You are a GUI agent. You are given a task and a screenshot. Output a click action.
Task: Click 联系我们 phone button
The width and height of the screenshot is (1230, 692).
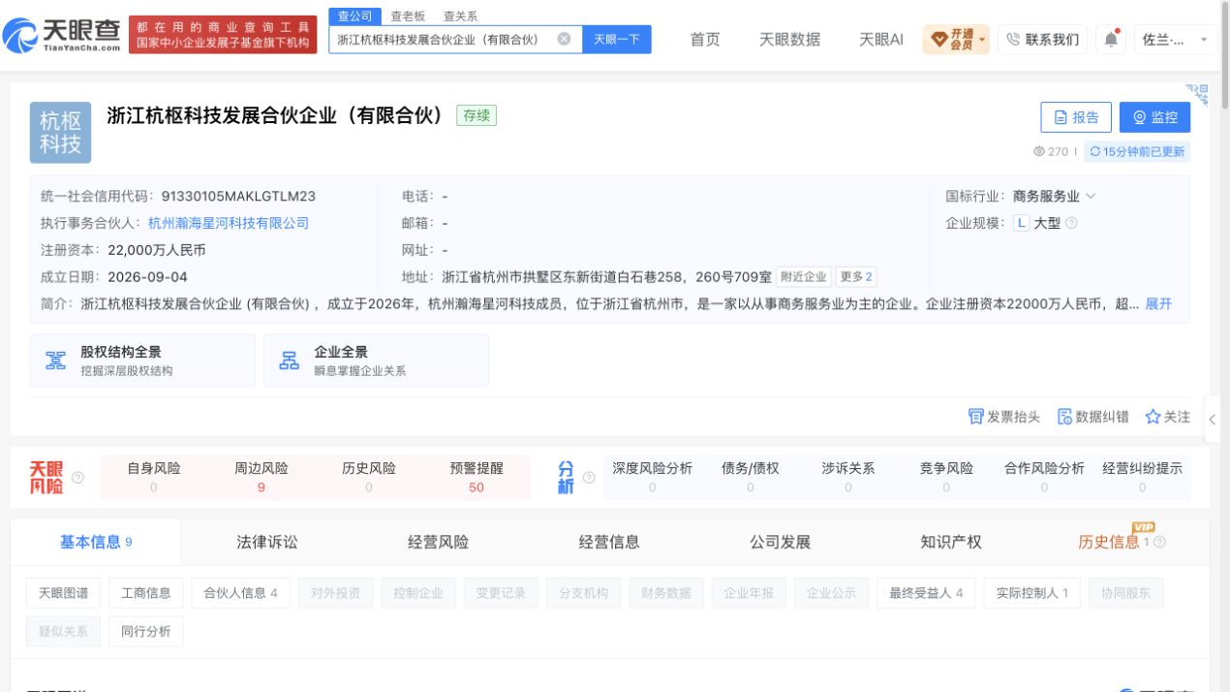pyautogui.click(x=1043, y=39)
